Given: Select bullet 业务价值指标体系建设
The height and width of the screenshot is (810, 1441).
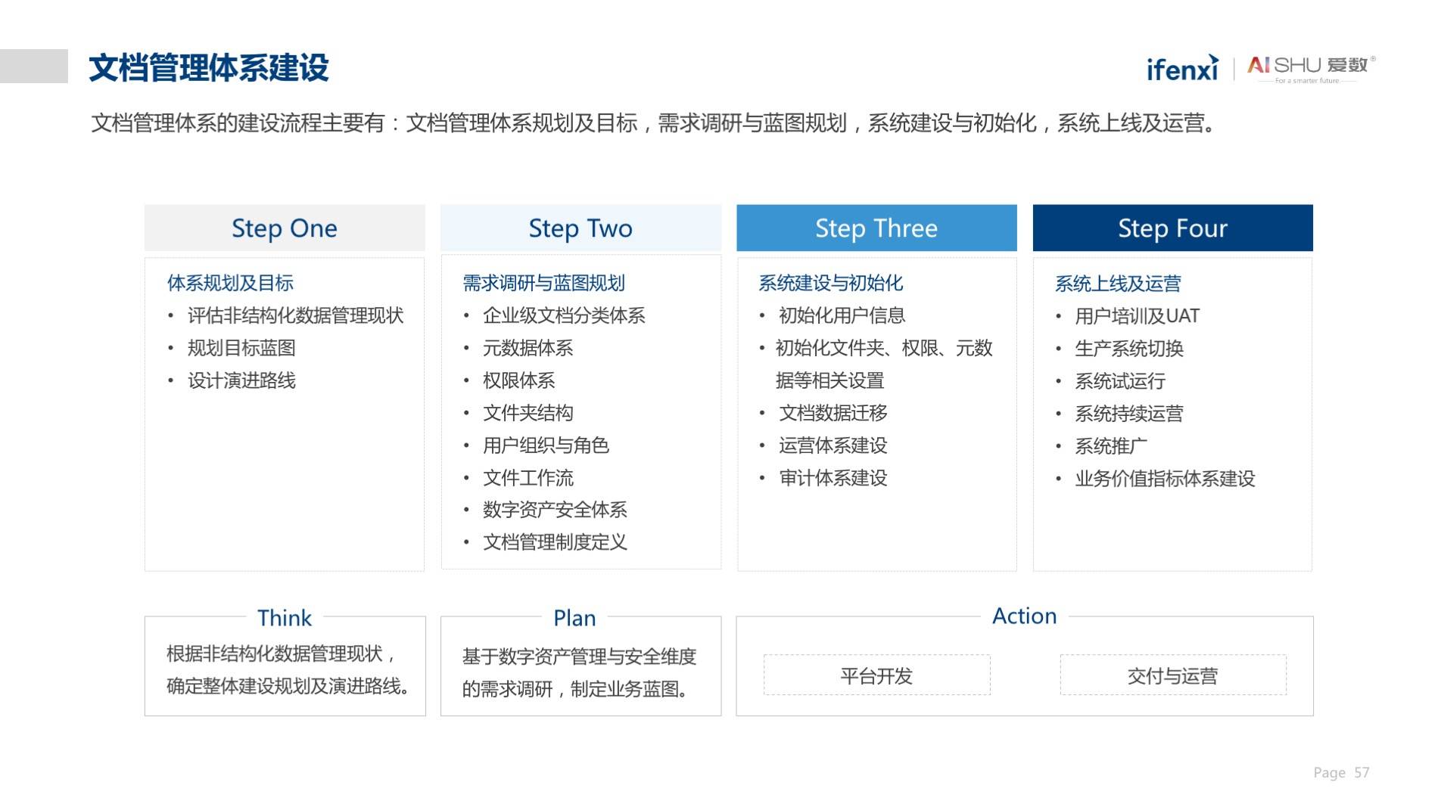Looking at the screenshot, I should point(1165,479).
